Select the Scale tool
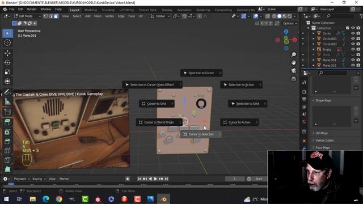The width and height of the screenshot is (363, 204). pos(7,72)
